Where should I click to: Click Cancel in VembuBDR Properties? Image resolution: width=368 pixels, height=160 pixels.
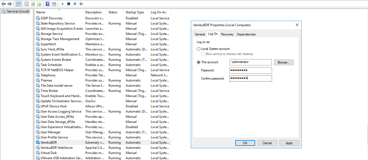tap(267, 143)
